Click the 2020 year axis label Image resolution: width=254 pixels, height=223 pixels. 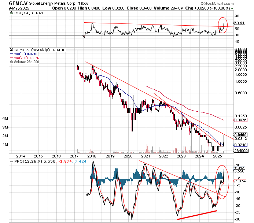pos(128,156)
